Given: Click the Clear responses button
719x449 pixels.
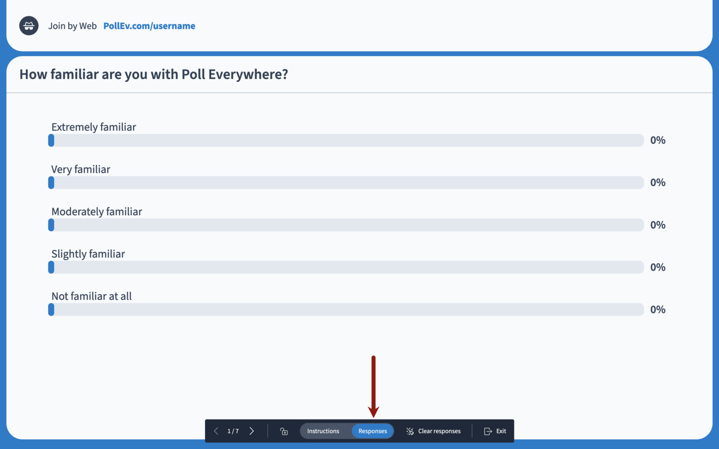Looking at the screenshot, I should pos(439,431).
